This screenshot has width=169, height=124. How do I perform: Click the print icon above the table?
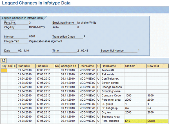click(x=4, y=60)
